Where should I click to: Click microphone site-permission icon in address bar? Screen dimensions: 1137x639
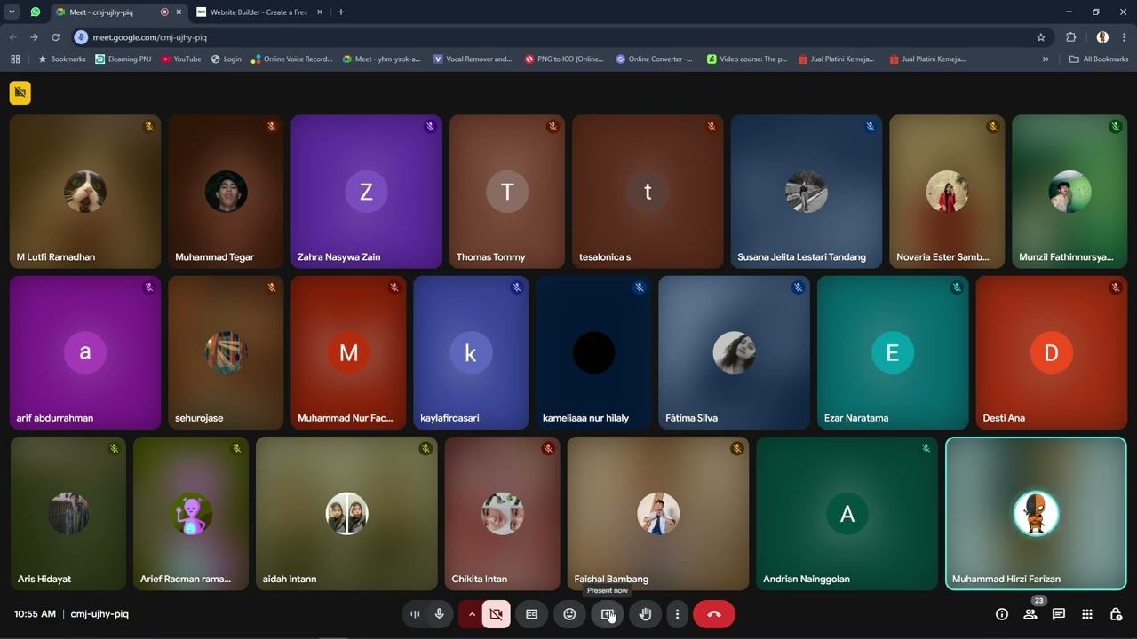(x=81, y=37)
